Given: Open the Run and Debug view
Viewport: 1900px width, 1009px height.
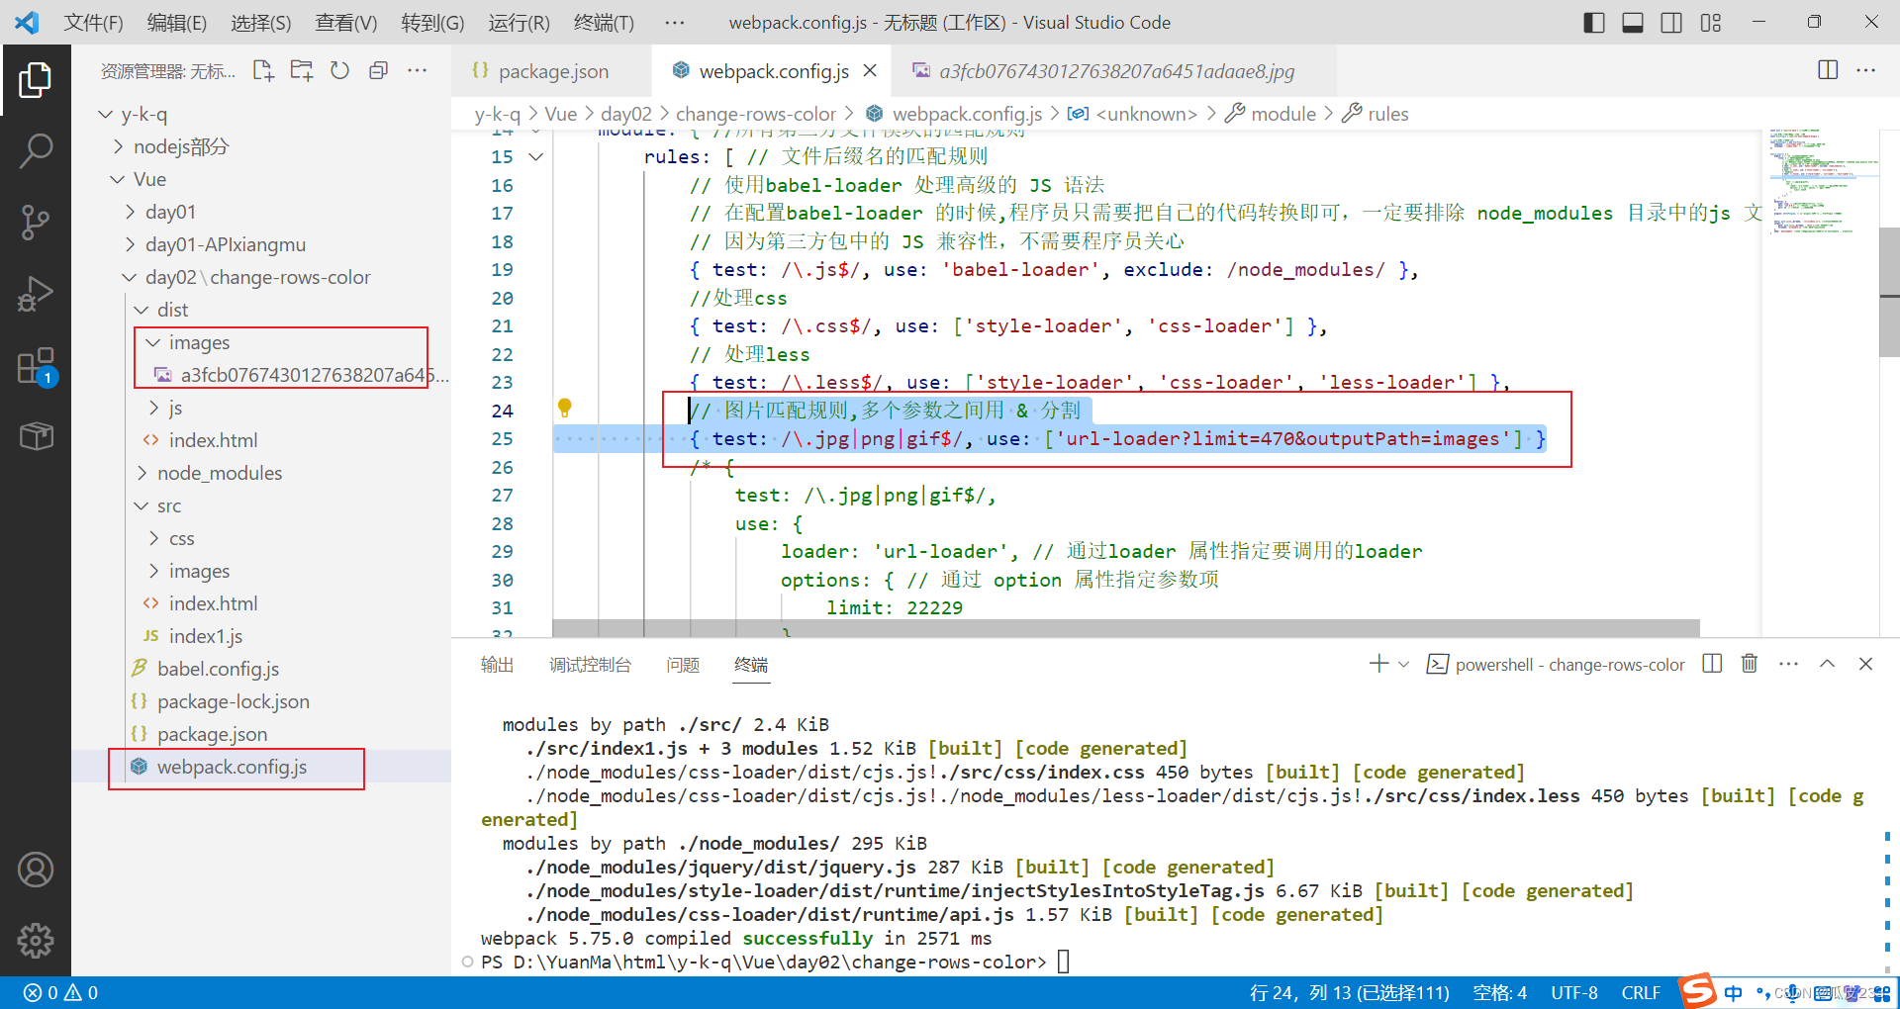Looking at the screenshot, I should point(36,294).
